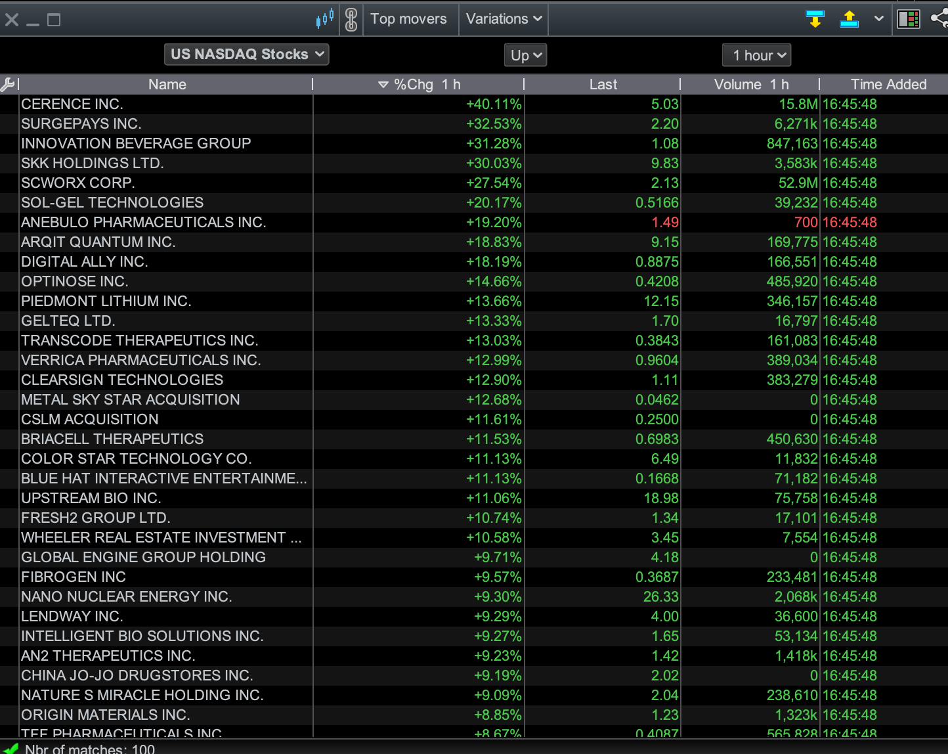Open the Variations menu
Viewport: 948px width, 754px height.
click(x=504, y=18)
